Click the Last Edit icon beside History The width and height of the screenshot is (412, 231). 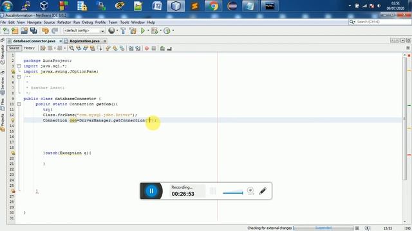pos(43,48)
